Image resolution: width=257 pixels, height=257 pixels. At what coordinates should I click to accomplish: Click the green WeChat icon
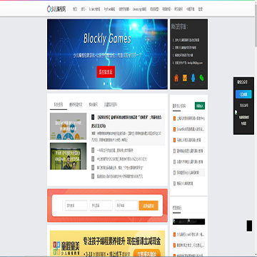click(x=201, y=78)
